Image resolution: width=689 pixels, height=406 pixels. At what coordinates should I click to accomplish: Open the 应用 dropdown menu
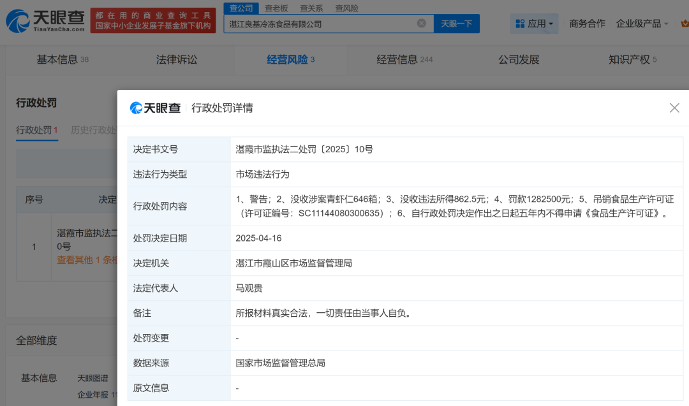[535, 24]
